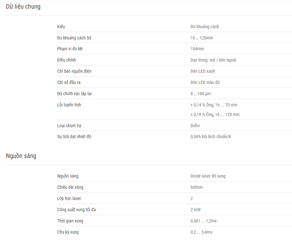Click the "Loại chùm tia" label

point(69,126)
